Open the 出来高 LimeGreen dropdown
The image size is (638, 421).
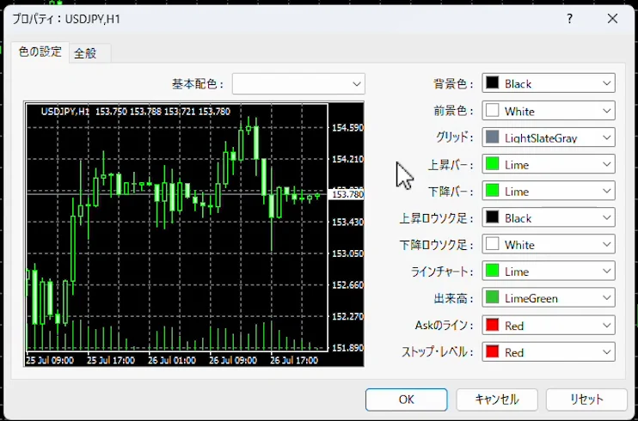(549, 298)
